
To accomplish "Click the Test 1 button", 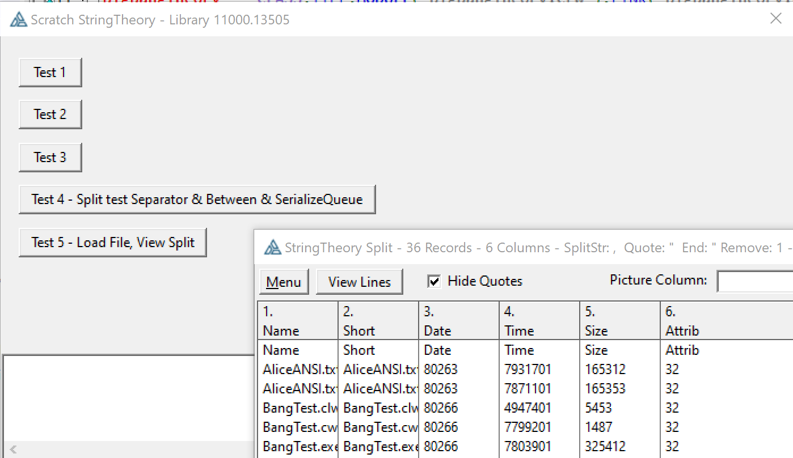I will pos(50,73).
